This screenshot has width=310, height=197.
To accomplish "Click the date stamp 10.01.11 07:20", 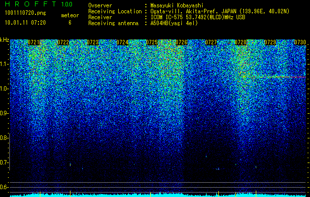I will tap(25, 23).
